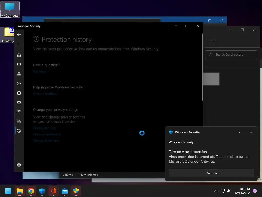
Task: Close the blue-titled background window
Action: pyautogui.click(x=221, y=21)
